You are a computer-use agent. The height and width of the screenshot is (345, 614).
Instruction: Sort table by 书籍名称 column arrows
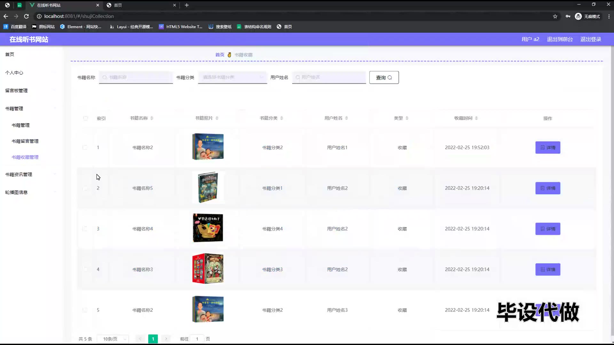[x=152, y=118]
